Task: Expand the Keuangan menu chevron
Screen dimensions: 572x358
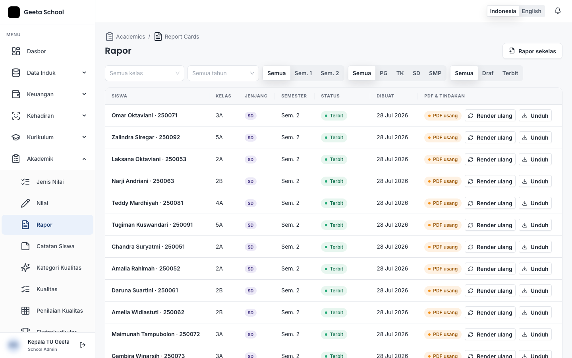Action: tap(84, 94)
